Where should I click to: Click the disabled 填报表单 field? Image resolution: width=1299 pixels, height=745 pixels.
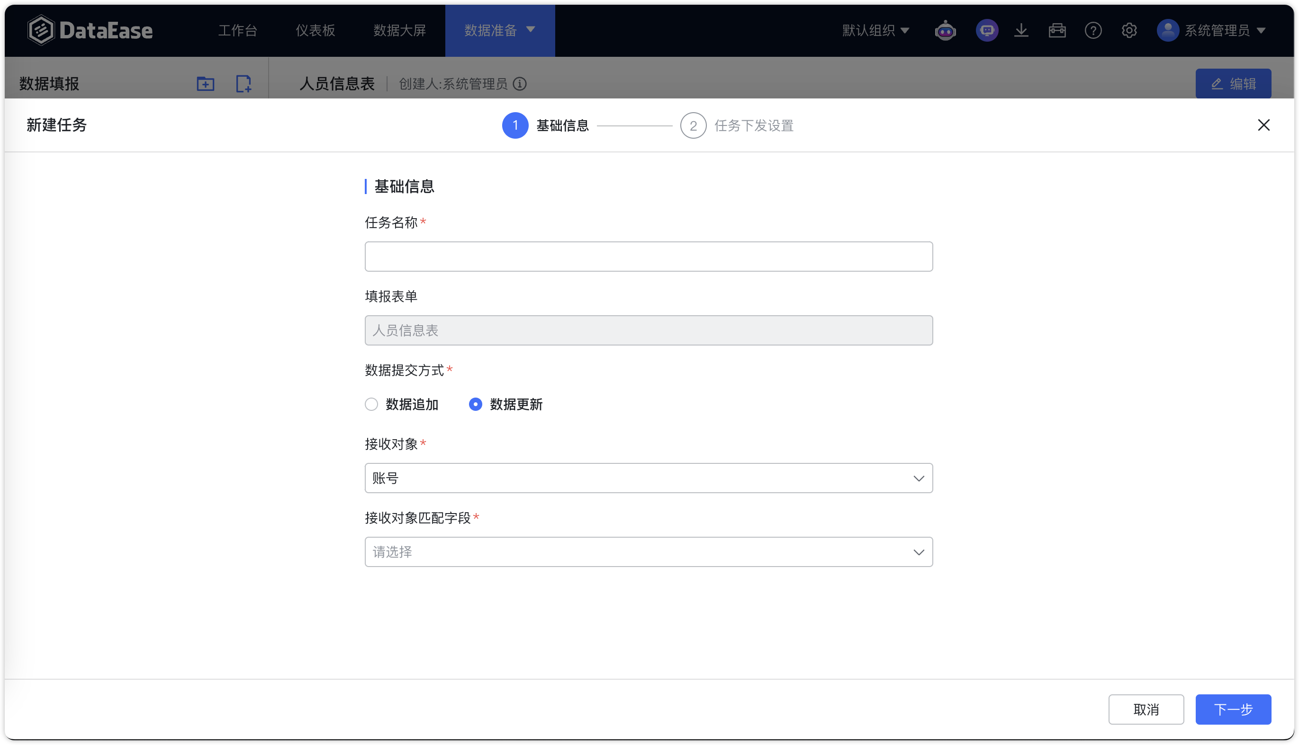click(x=648, y=330)
